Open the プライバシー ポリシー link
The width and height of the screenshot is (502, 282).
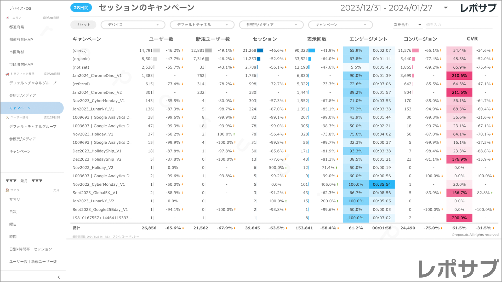pos(126,237)
